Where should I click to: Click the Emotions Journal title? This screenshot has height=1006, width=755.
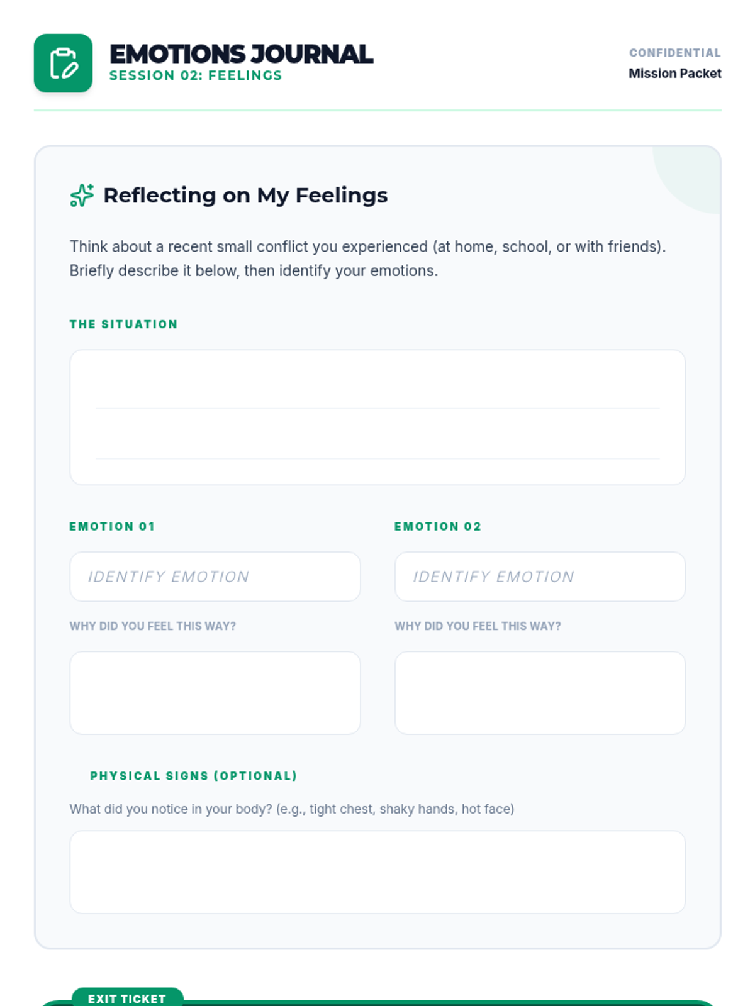[x=241, y=54]
